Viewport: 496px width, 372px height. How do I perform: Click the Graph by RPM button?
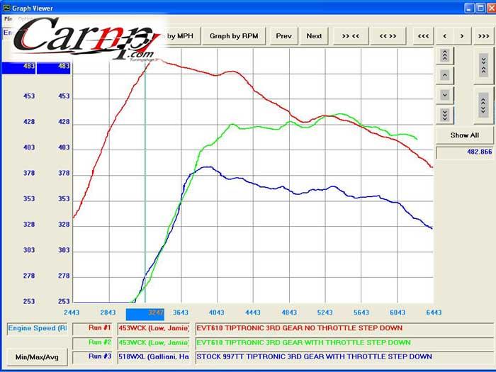pos(234,36)
